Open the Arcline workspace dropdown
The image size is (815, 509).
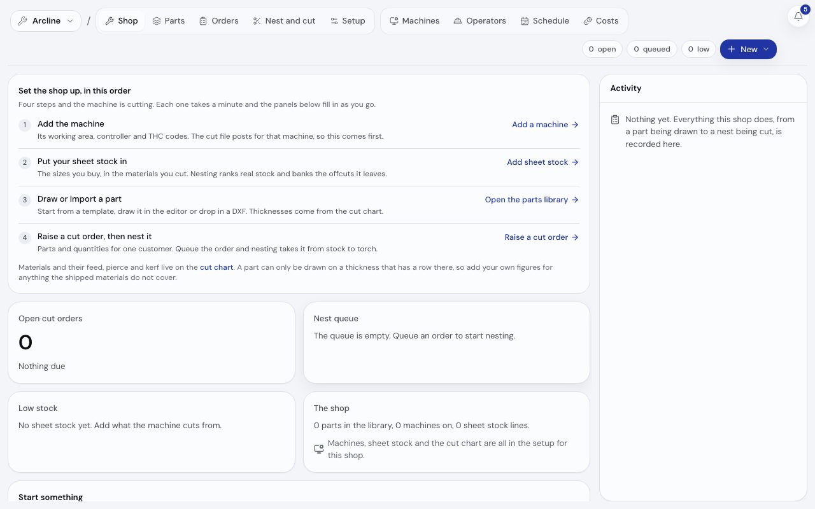click(x=46, y=21)
